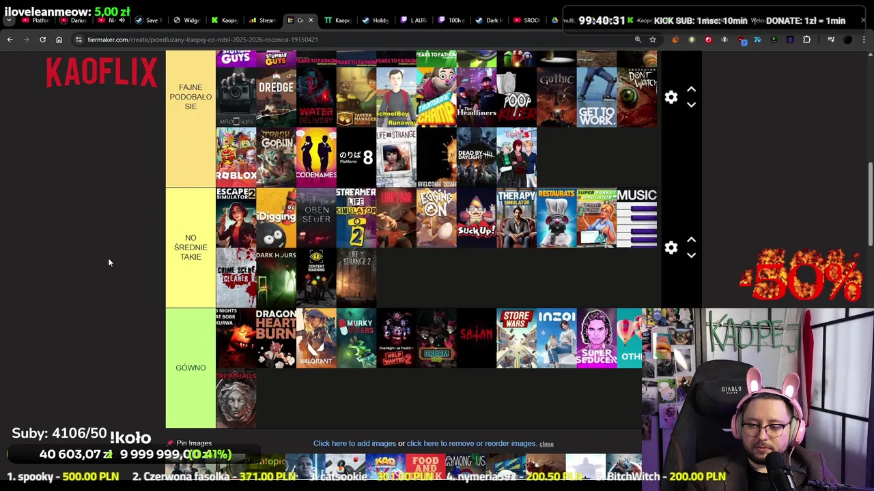874x491 pixels.
Task: Select the Dead by Daylight game tile
Action: pos(477,157)
